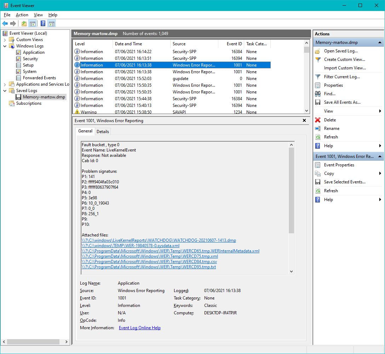The height and width of the screenshot is (354, 385).
Task: Toggle the Show/Hide Action Pane toolbar icon
Action: click(52, 24)
